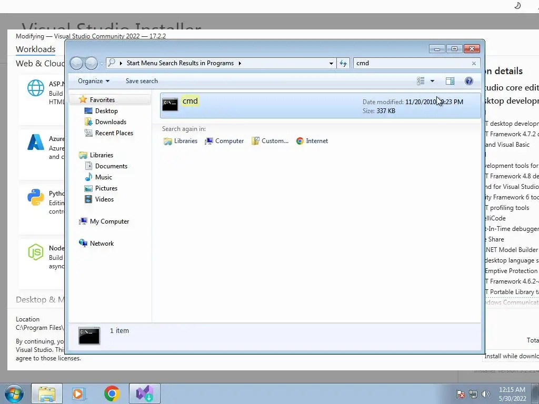Search again in Custom location
This screenshot has width=539, height=404.
coord(270,141)
